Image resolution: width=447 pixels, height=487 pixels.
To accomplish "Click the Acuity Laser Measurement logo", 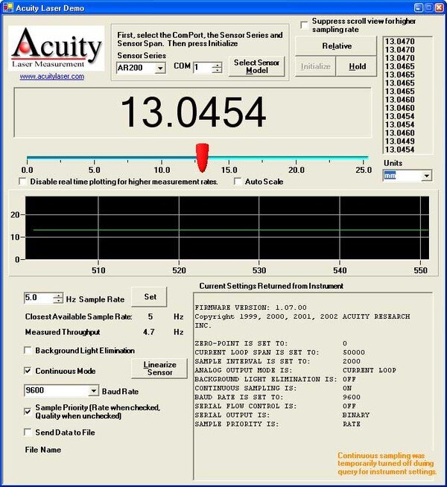I will (56, 48).
